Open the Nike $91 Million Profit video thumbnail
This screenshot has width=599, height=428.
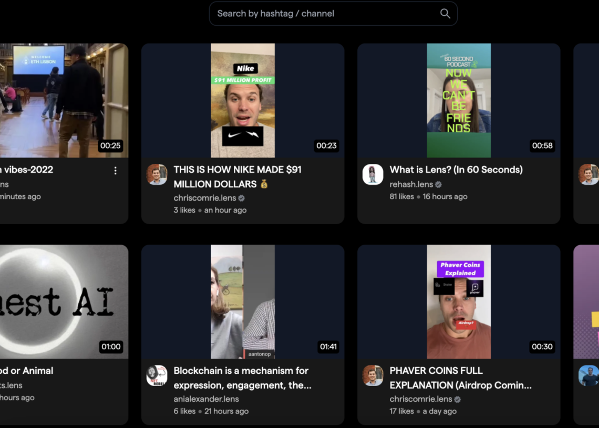tap(243, 100)
